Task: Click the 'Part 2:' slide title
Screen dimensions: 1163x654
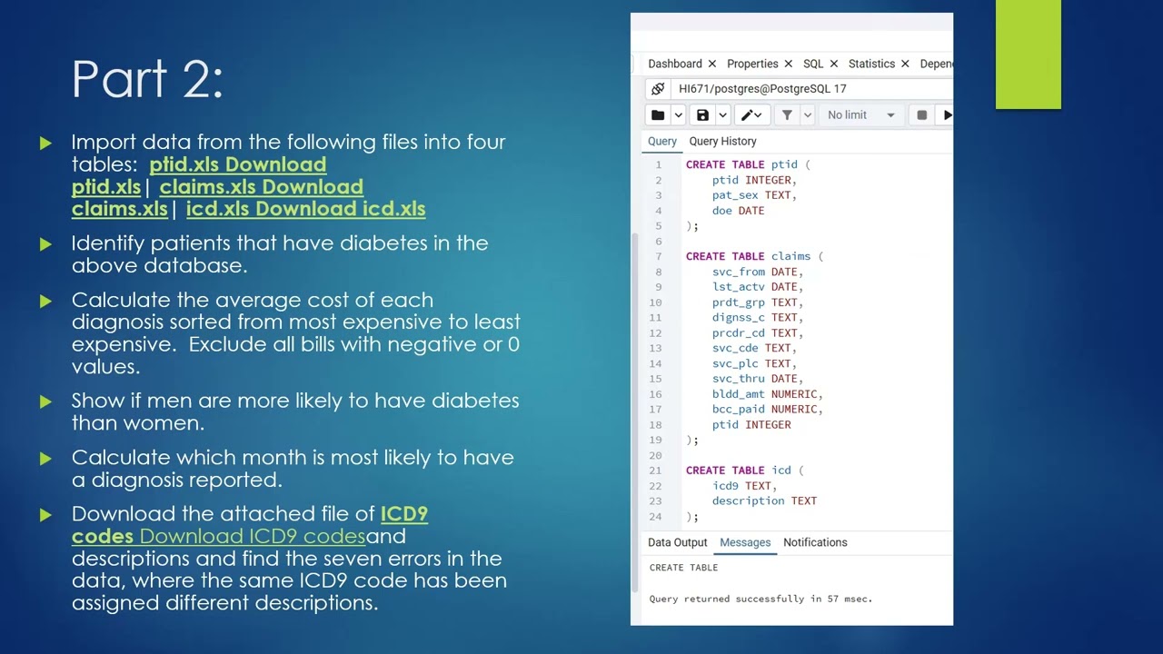Action: tap(147, 79)
